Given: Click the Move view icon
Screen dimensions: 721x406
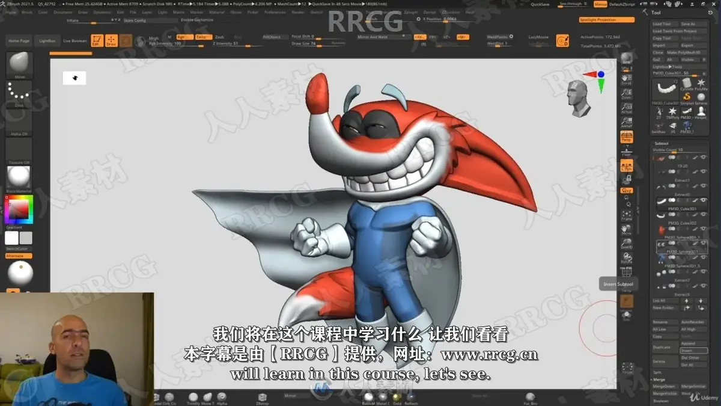Looking at the screenshot, I should (627, 230).
